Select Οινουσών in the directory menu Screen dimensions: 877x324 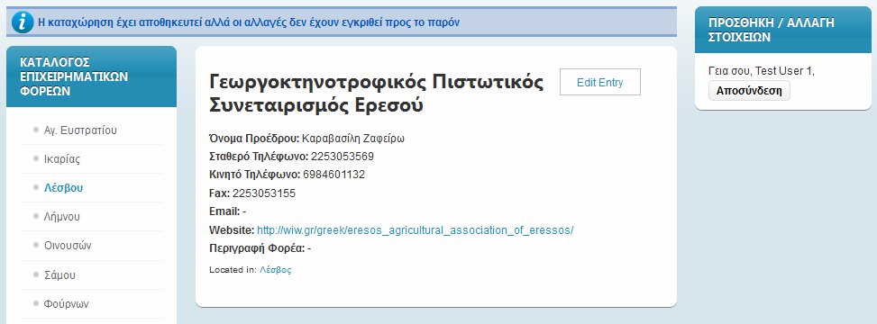click(68, 246)
